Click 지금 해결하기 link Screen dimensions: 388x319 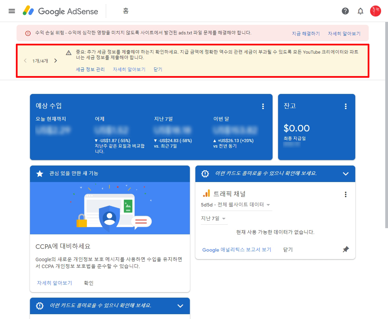tap(306, 34)
